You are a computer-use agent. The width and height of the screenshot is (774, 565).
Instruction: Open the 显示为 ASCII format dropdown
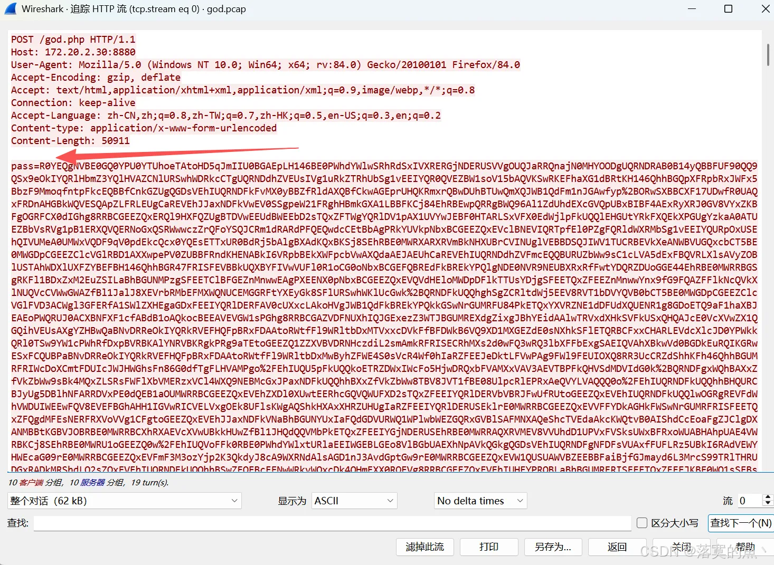354,501
